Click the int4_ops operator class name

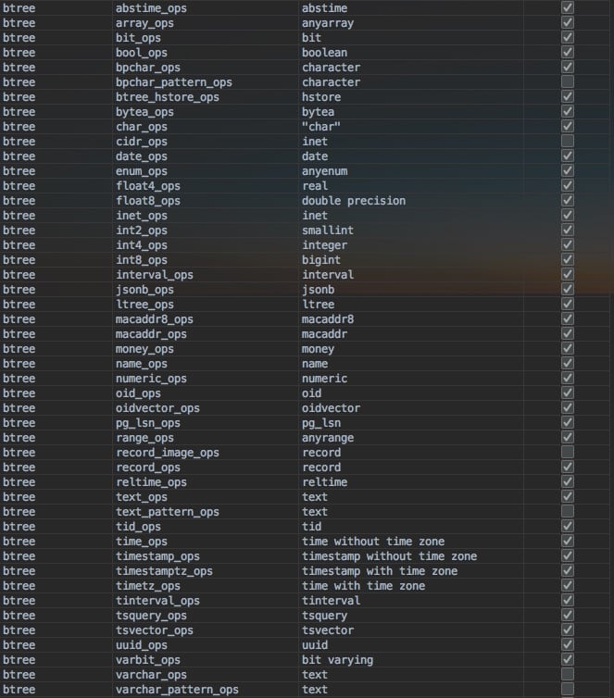pyautogui.click(x=142, y=245)
